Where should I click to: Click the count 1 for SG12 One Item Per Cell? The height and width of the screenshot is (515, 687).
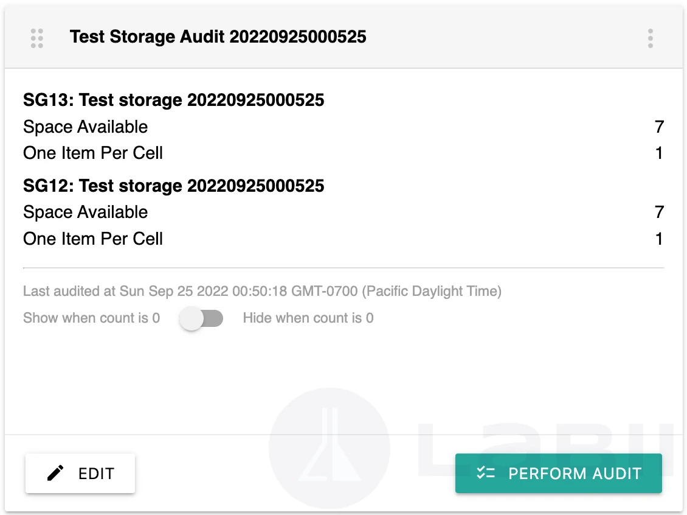658,238
